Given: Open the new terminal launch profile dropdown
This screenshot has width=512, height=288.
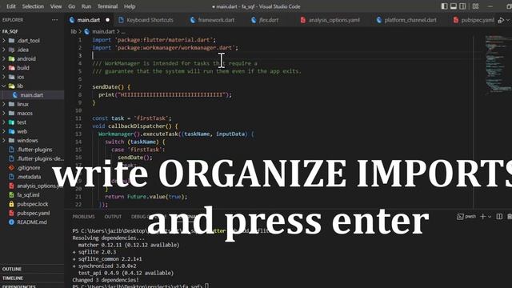Looking at the screenshot, I should 490,217.
